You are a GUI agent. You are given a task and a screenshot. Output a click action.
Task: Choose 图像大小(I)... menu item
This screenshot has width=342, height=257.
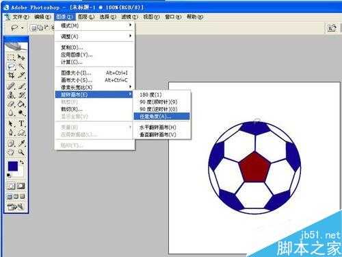pos(94,73)
